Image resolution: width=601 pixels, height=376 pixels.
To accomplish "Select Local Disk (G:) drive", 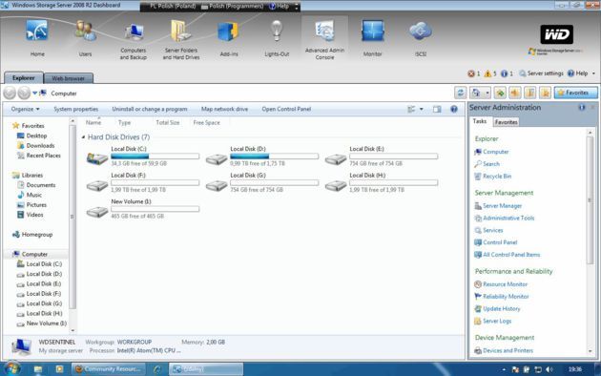I will [261, 182].
